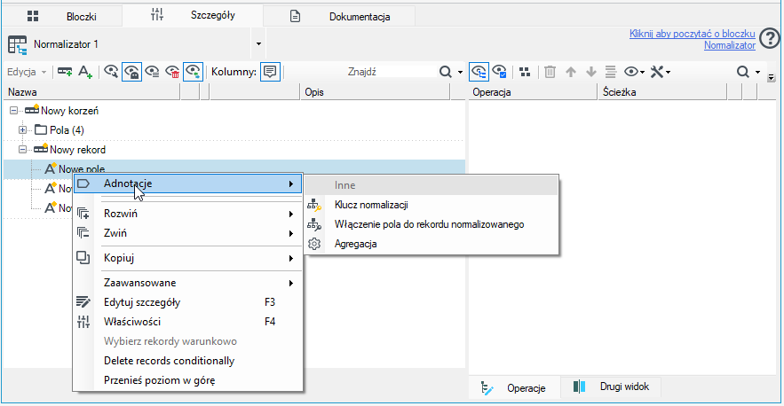Click the four squares blocks icon in operations toolbar
Image resolution: width=784 pixels, height=406 pixels.
point(525,72)
